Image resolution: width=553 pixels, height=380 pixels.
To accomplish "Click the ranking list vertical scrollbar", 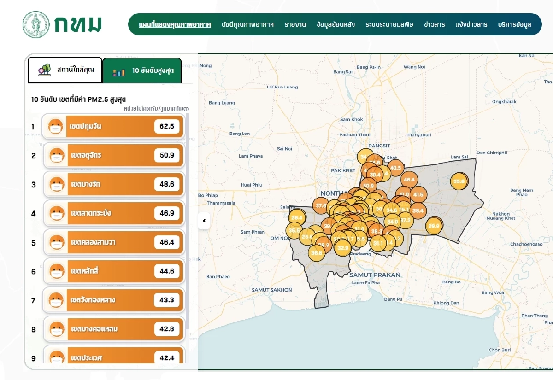I will pos(187,221).
